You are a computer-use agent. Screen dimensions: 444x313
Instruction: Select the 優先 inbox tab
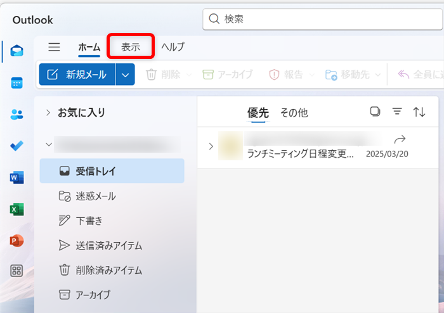coord(258,113)
